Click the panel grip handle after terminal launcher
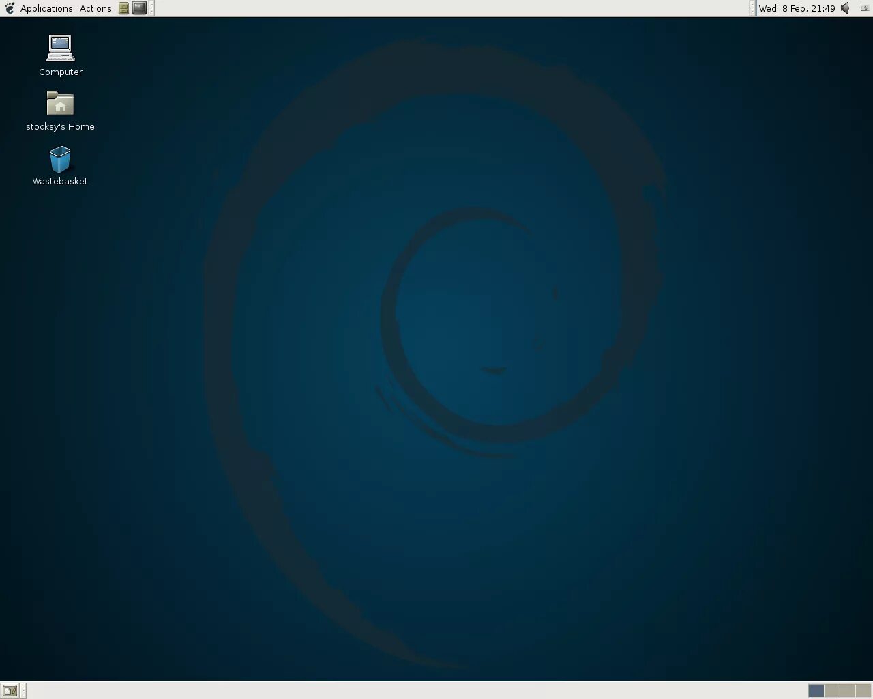Image resolution: width=873 pixels, height=699 pixels. point(151,8)
